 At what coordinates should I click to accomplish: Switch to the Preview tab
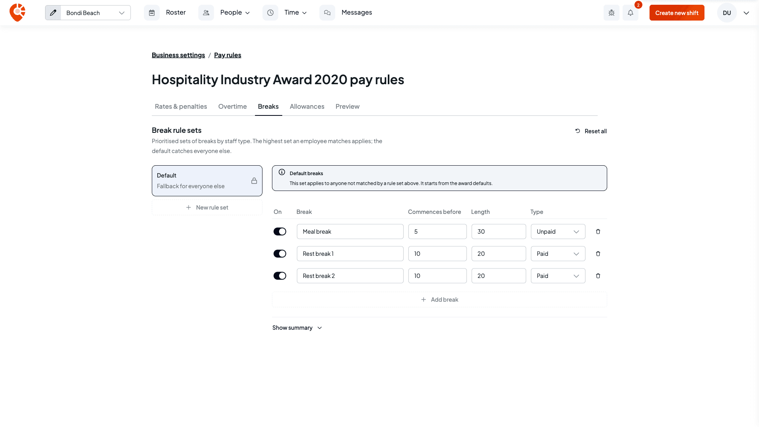[x=347, y=106]
